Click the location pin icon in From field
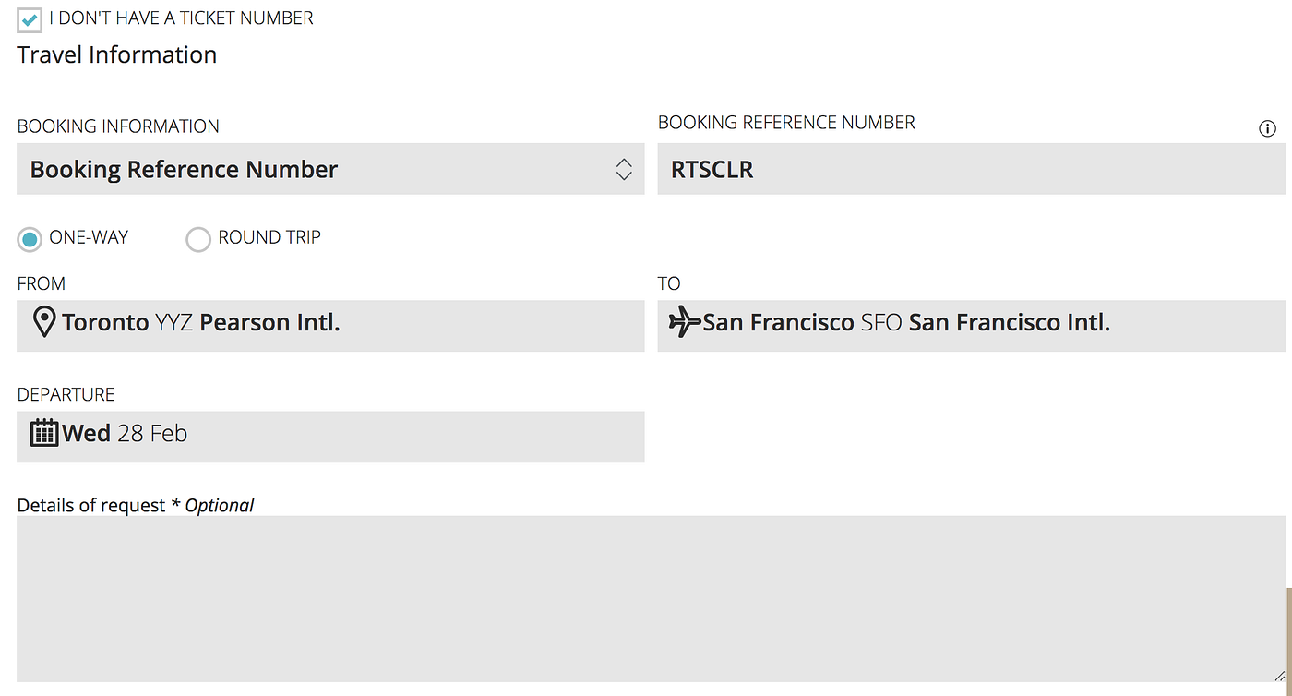Viewport: 1292px width, 696px height. tap(43, 323)
